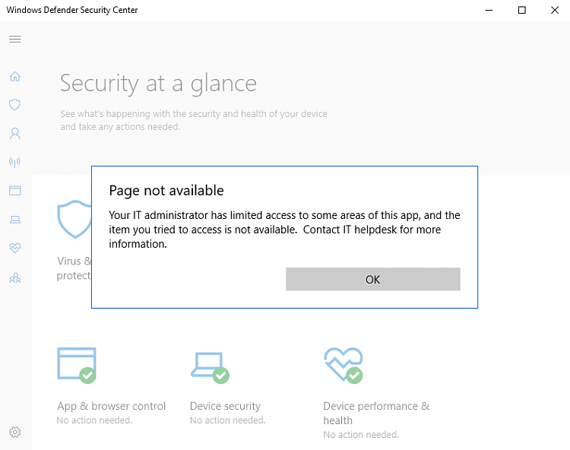Open App & browser control sidebar window icon
The height and width of the screenshot is (450, 570).
click(15, 191)
